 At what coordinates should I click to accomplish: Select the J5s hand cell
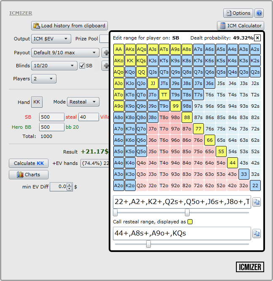point(221,83)
